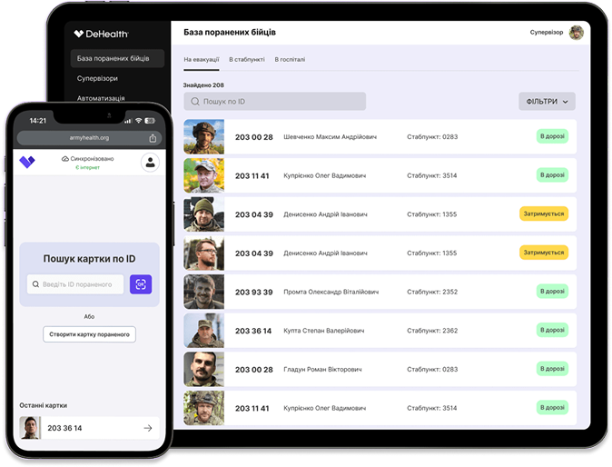Click Стабпункт: 2362 cell
Viewport: 612px width, 467px height.
tap(432, 331)
